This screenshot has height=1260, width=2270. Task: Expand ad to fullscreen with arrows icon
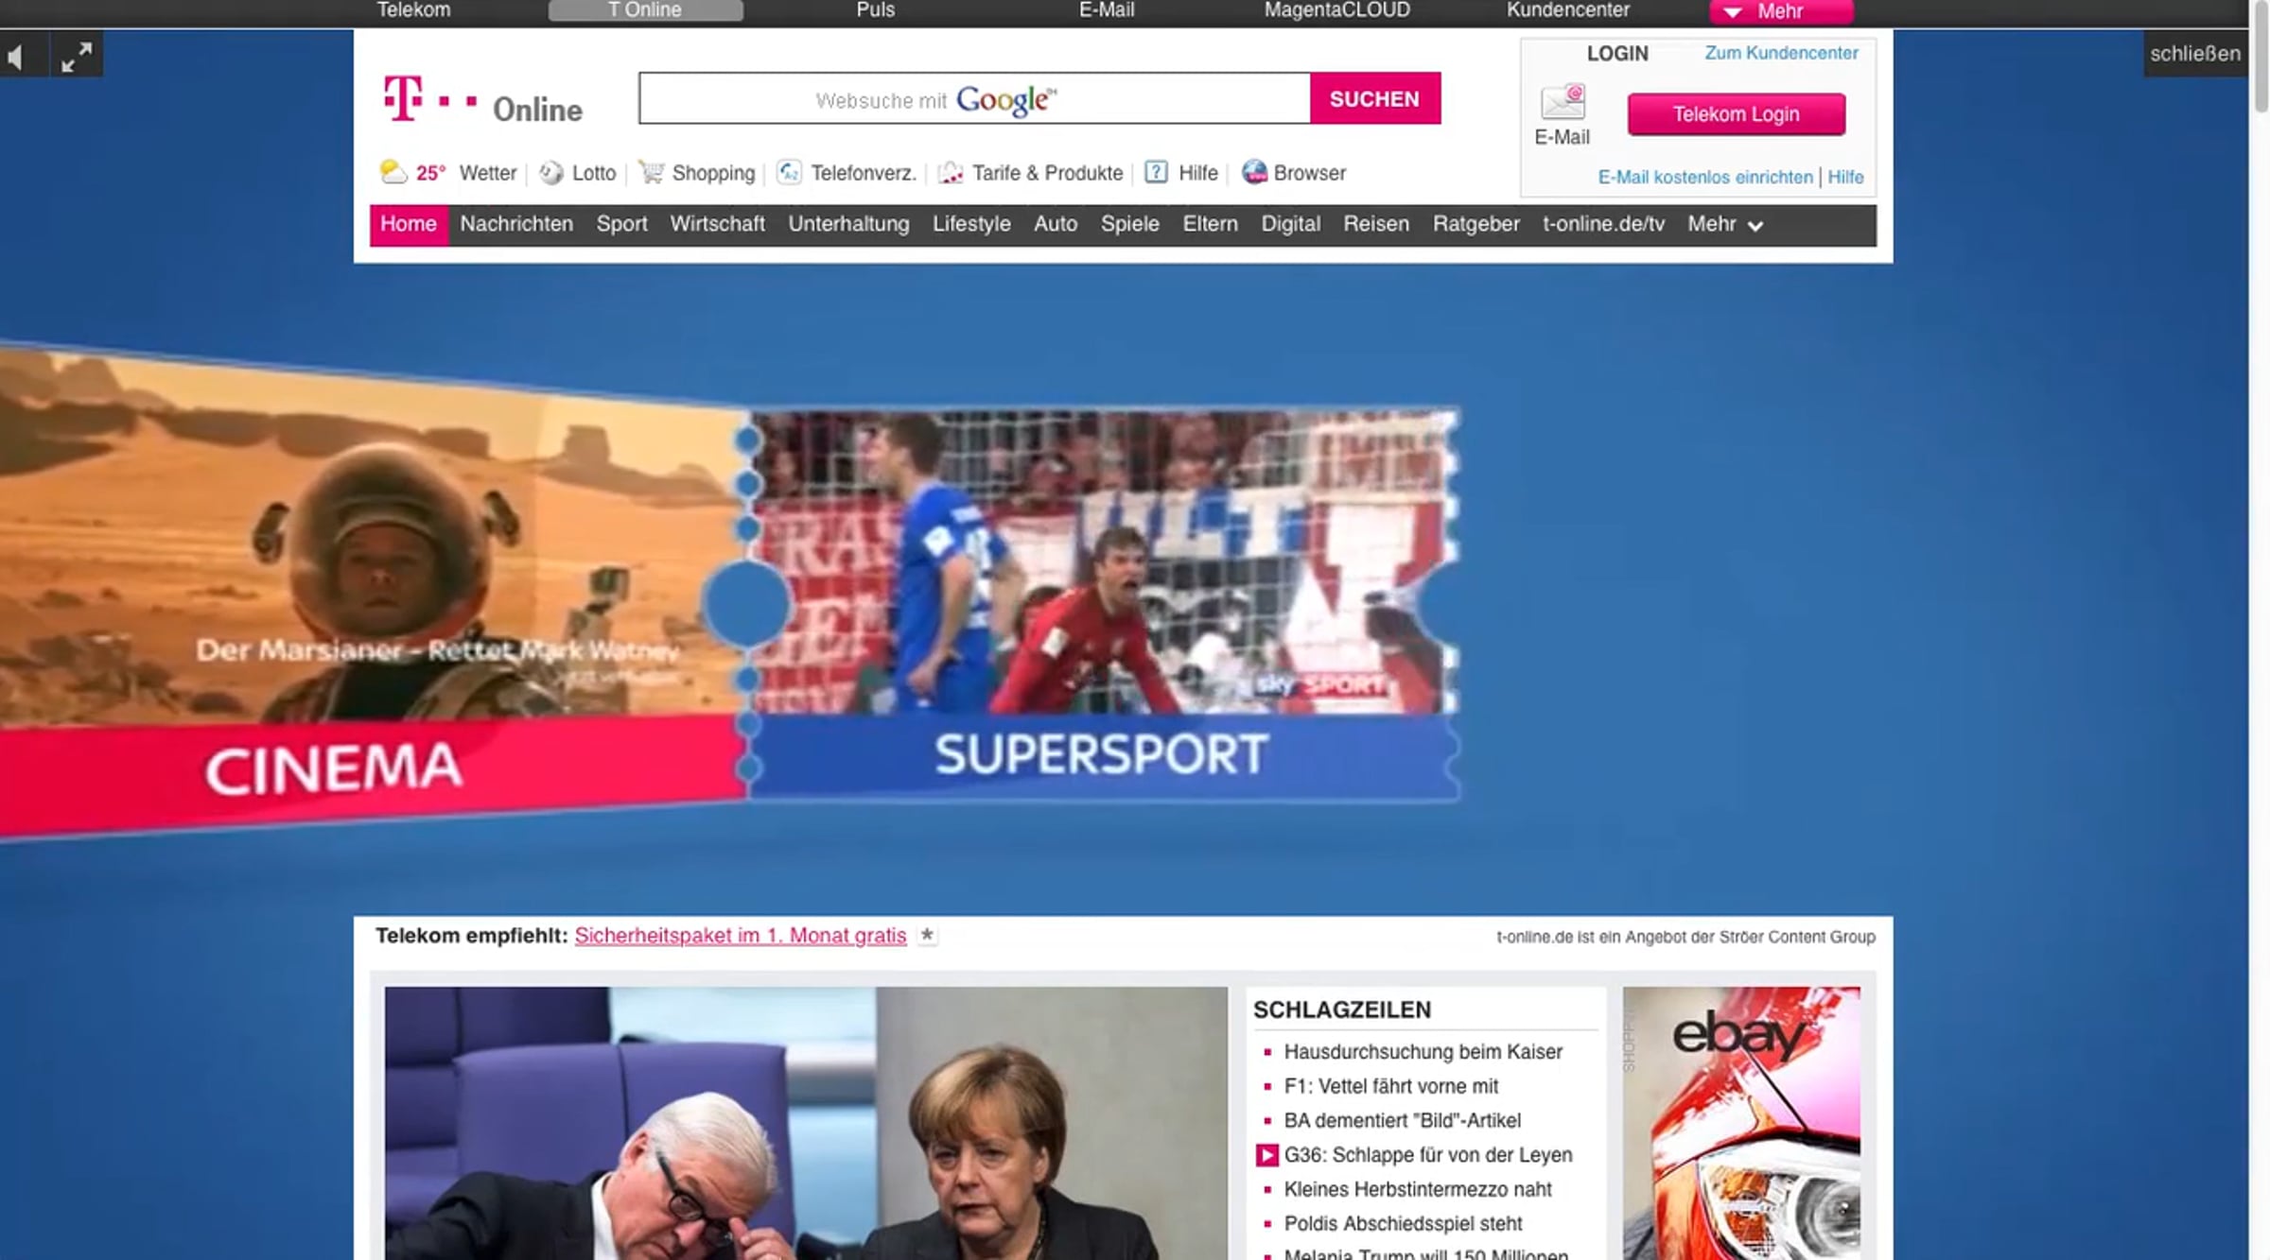(x=77, y=57)
